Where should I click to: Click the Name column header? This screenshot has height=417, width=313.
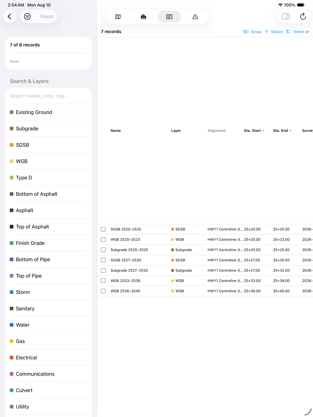[116, 131]
